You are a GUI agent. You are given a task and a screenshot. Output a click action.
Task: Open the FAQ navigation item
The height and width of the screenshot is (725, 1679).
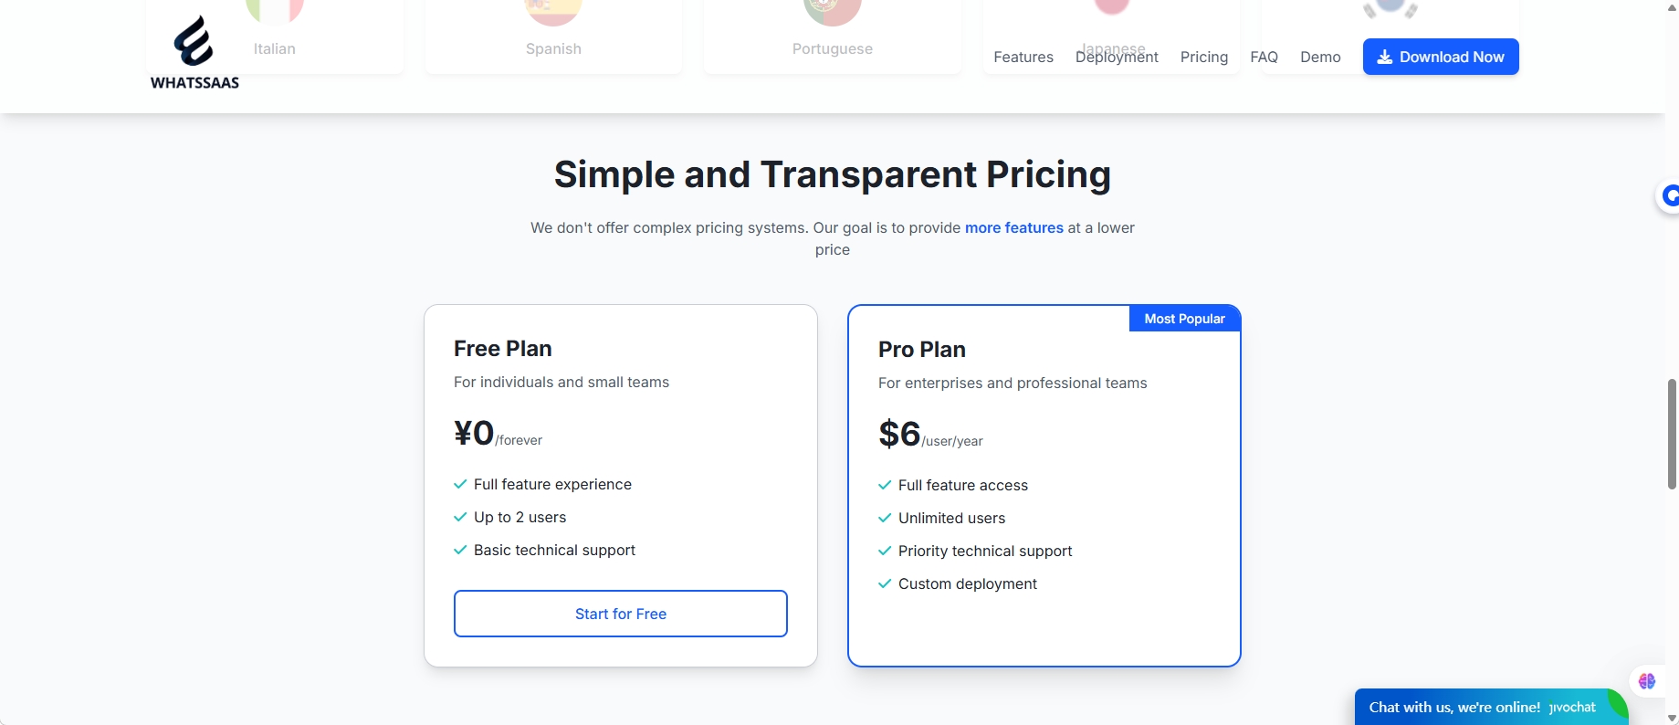[1264, 57]
